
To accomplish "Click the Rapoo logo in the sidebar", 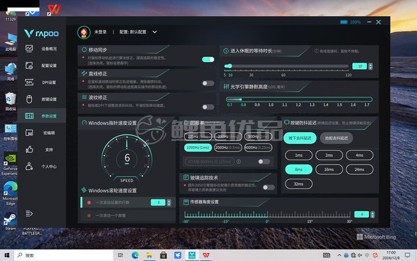I will [42, 33].
